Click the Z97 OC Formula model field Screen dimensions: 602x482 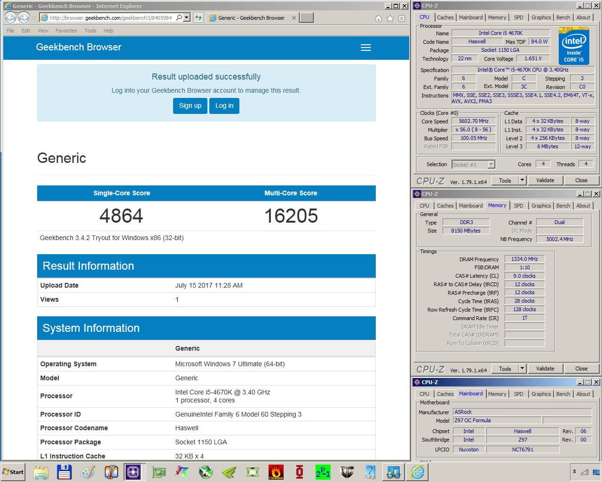click(x=497, y=420)
